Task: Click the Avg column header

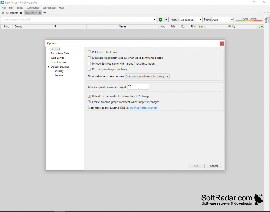Action: tap(163, 26)
